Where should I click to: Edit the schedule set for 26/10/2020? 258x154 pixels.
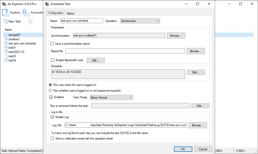[x=196, y=72]
